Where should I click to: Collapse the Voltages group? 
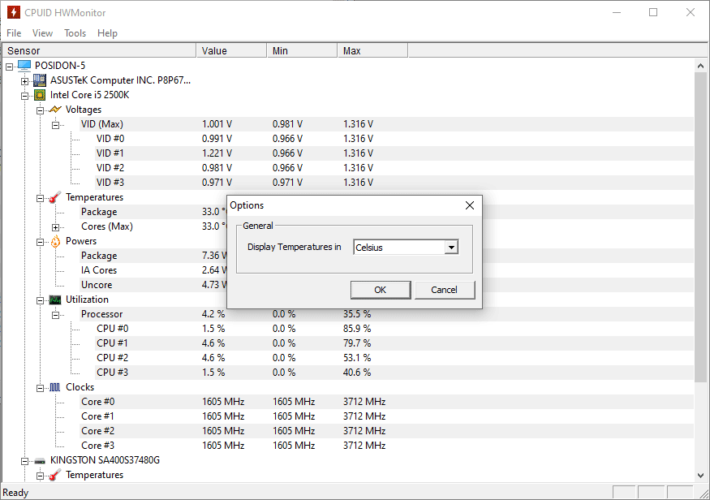tap(40, 110)
